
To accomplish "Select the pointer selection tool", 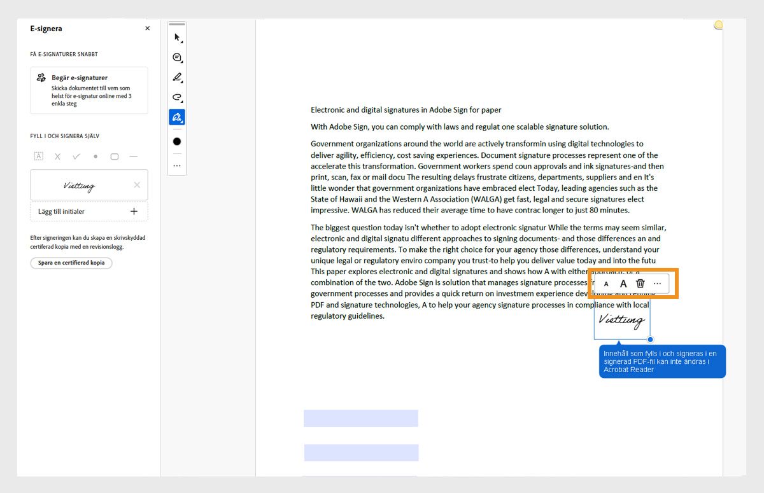I will (176, 37).
